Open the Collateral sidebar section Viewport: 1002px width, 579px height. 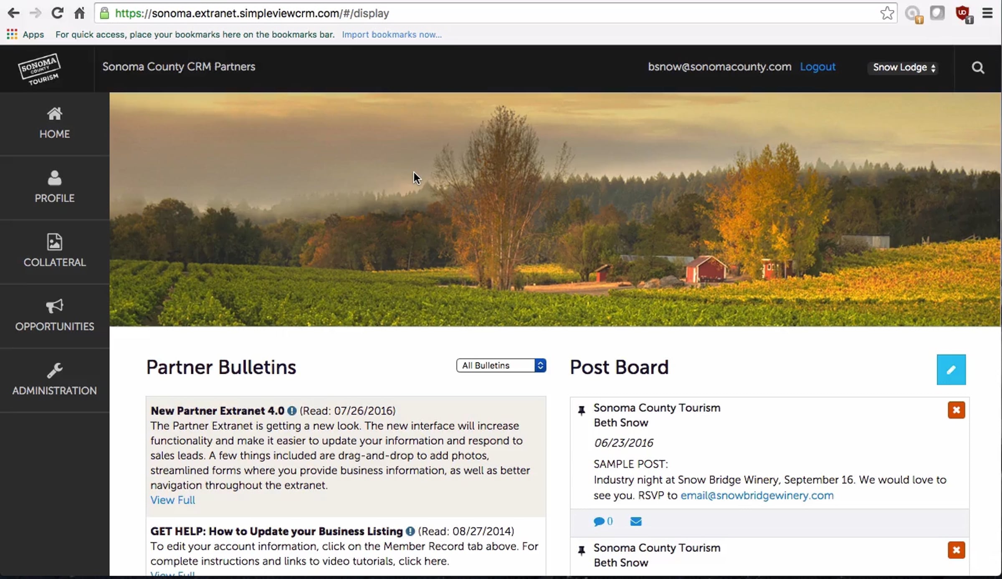[55, 251]
